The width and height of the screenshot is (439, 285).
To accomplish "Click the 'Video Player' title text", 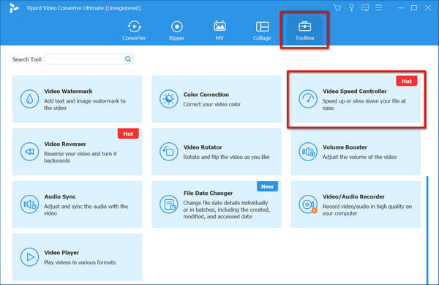I will [x=61, y=253].
